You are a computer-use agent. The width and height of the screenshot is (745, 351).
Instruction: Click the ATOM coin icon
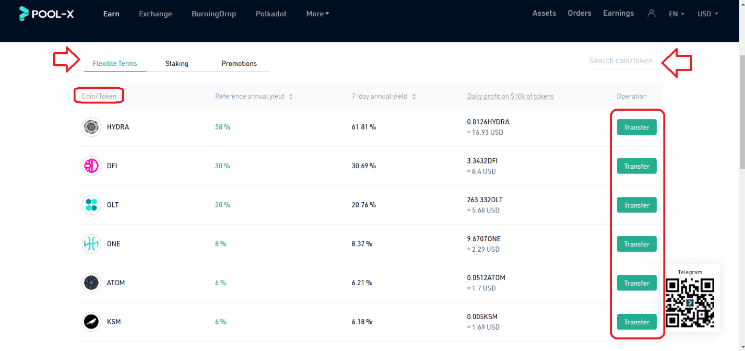click(x=91, y=283)
